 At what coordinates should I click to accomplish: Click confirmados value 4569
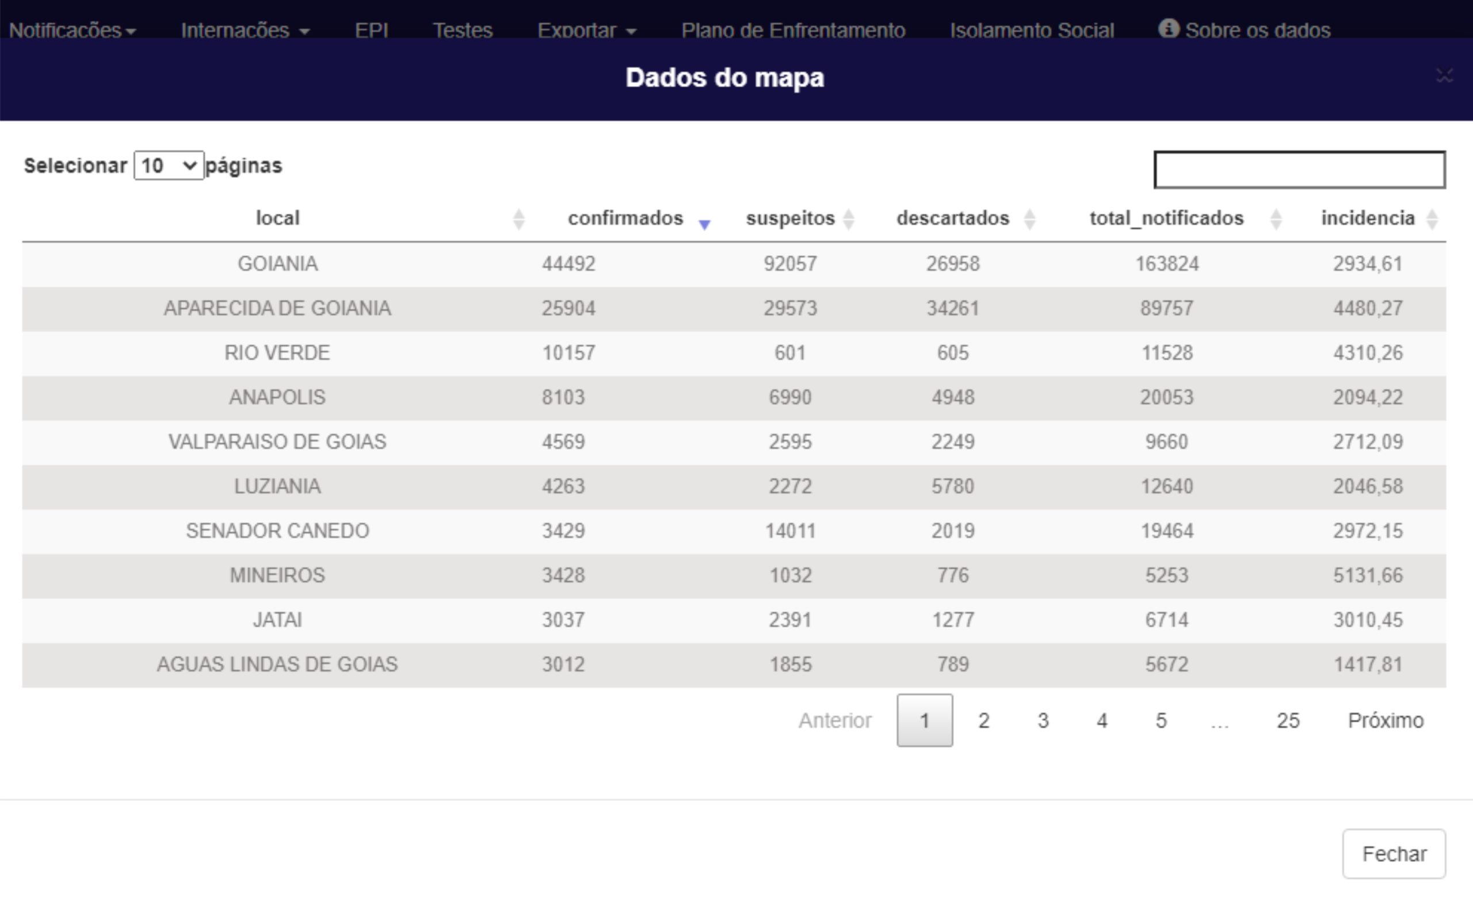[x=563, y=442]
